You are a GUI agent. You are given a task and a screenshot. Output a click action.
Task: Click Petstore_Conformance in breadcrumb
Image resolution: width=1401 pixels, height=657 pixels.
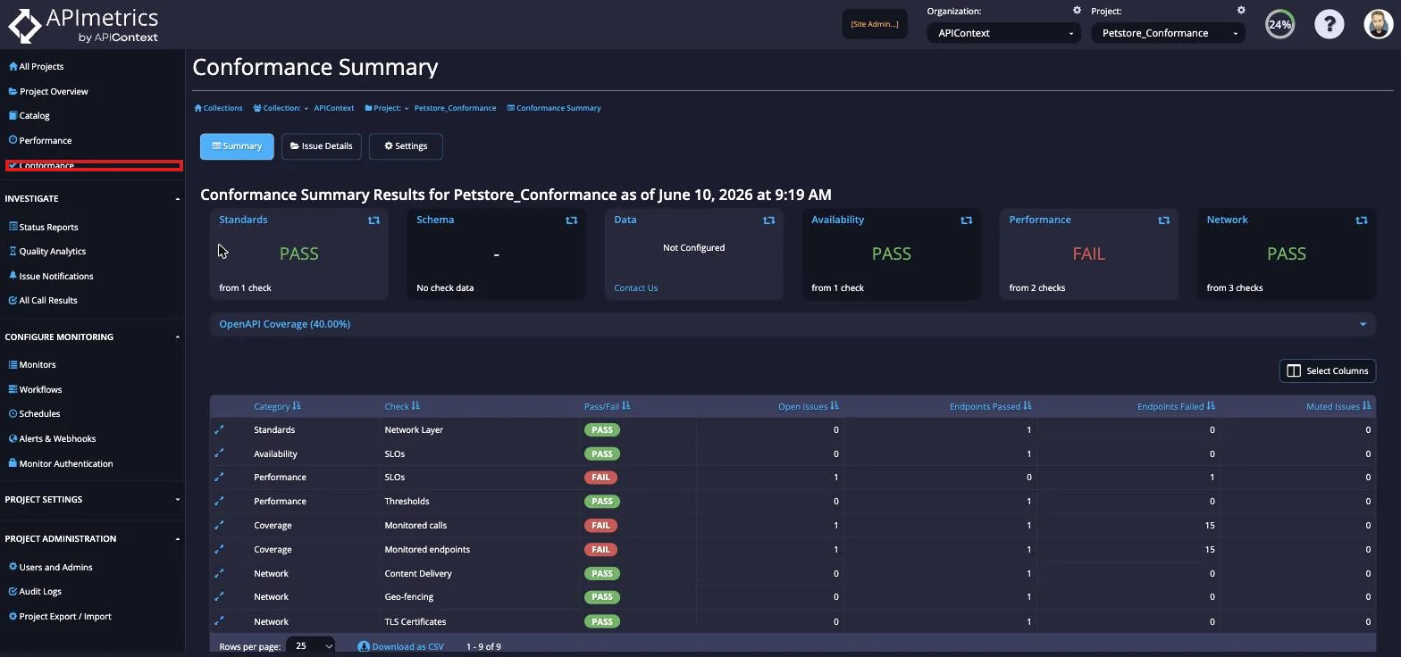click(455, 108)
